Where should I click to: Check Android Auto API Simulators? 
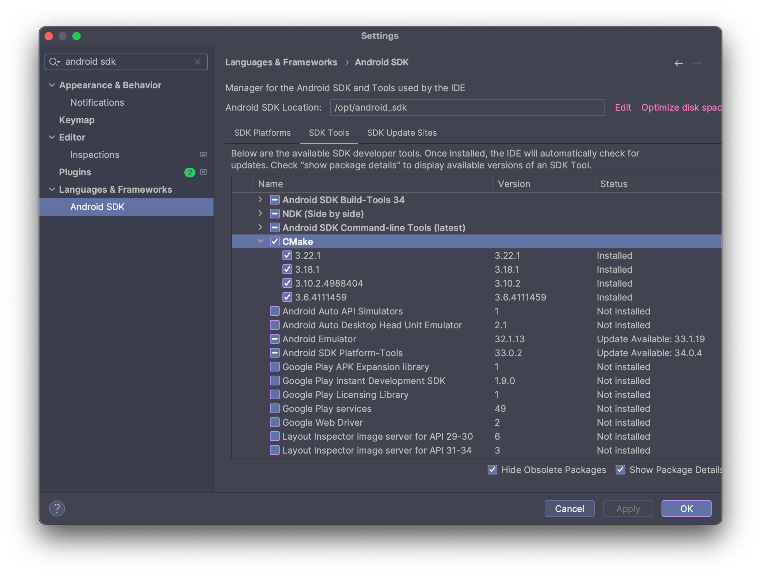275,311
